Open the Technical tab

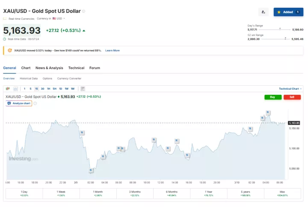click(76, 68)
